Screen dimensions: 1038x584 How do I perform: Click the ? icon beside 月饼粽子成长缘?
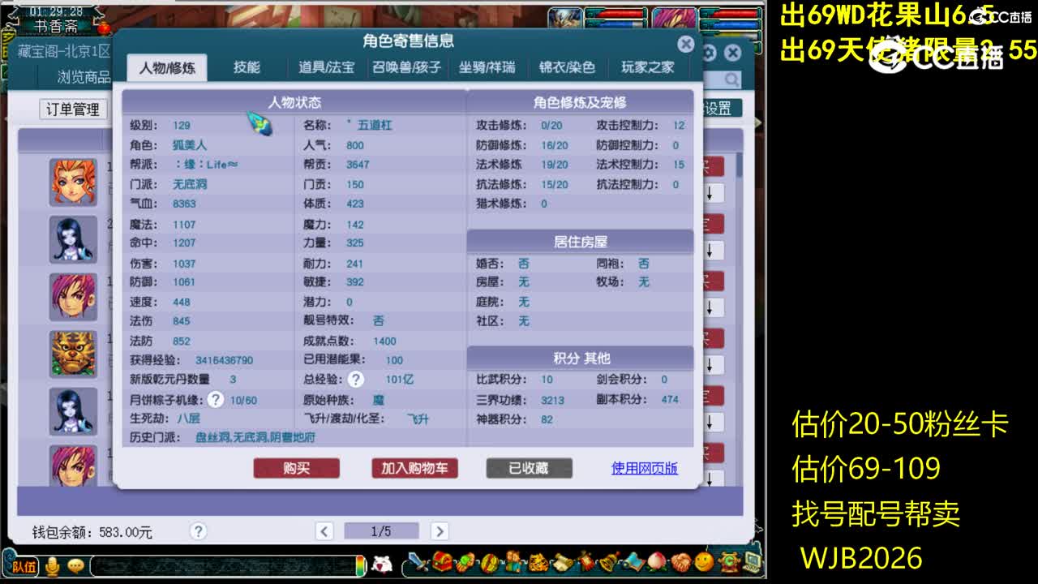click(214, 399)
